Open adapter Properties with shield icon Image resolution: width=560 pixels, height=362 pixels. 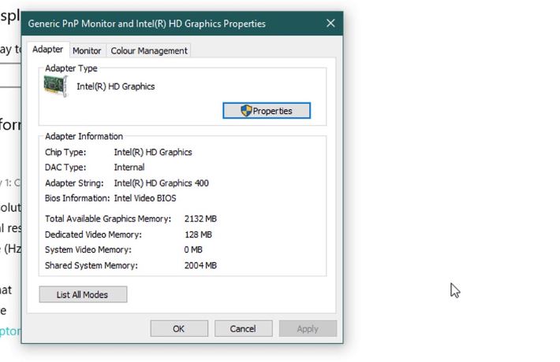[x=267, y=111]
